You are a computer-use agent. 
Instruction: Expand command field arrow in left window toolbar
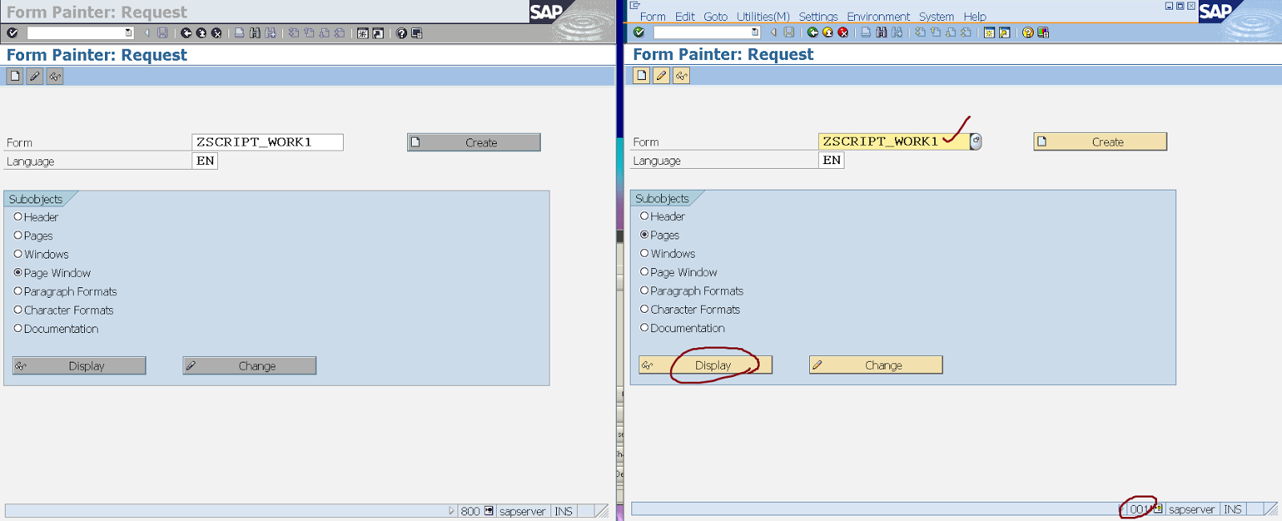pyautogui.click(x=147, y=34)
